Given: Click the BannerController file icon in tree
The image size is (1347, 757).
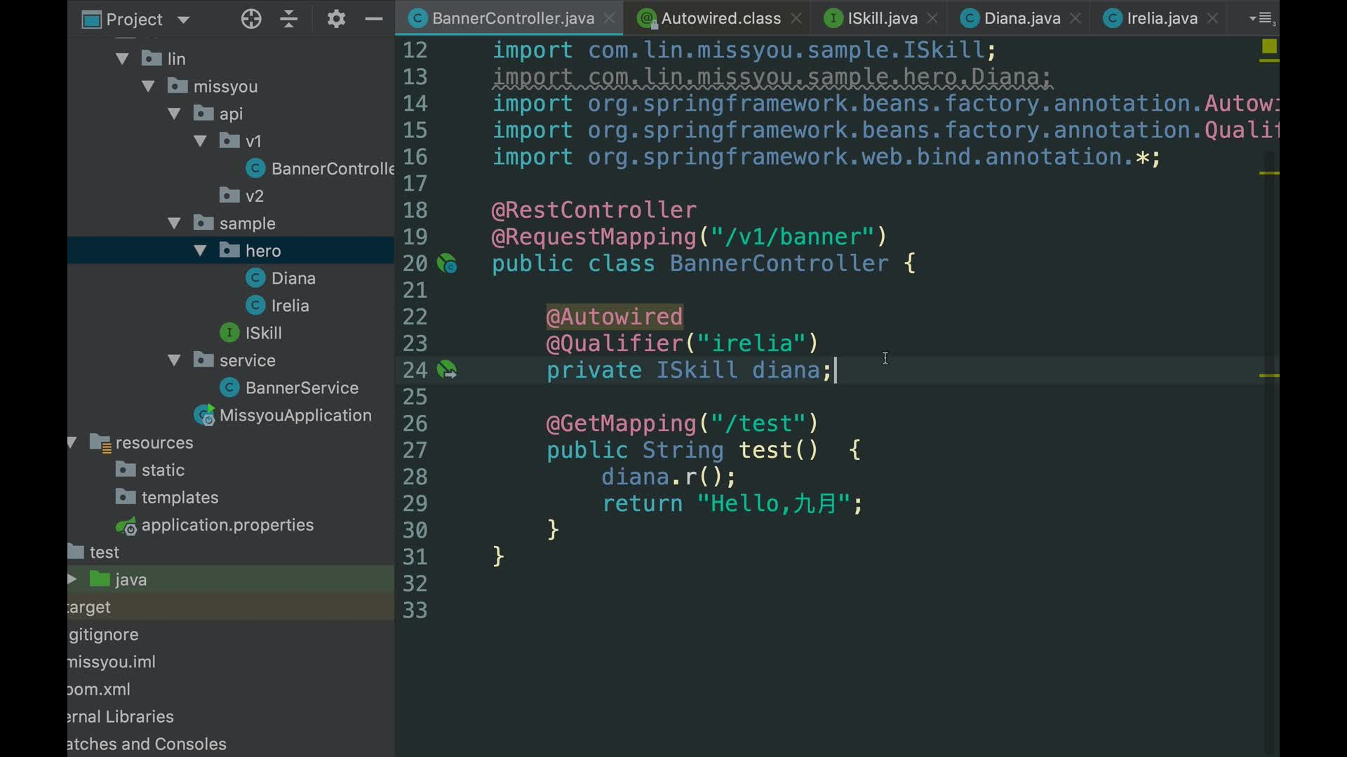Looking at the screenshot, I should 255,168.
